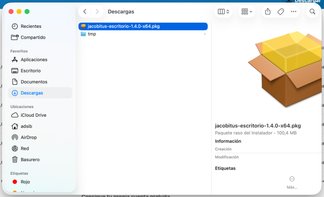324x197 pixels.
Task: Click the Ubicaciones section header
Action: (x=22, y=106)
